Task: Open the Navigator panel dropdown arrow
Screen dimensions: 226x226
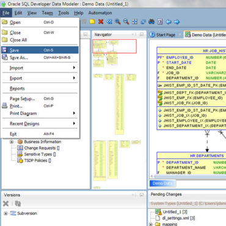Action: coord(133,34)
